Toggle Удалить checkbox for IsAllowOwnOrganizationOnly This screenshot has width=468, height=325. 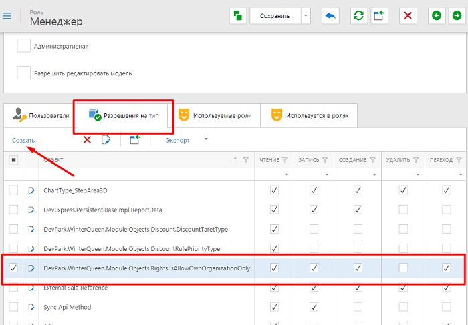(x=403, y=268)
